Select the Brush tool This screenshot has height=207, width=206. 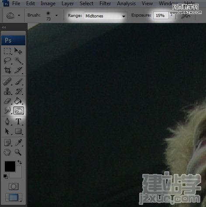coord(18,82)
